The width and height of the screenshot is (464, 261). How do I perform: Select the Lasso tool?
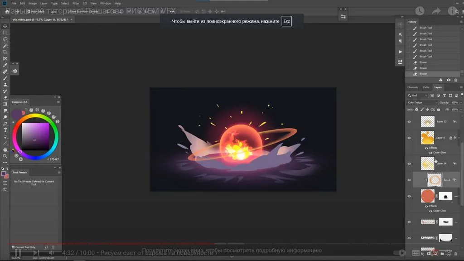[x=5, y=39]
